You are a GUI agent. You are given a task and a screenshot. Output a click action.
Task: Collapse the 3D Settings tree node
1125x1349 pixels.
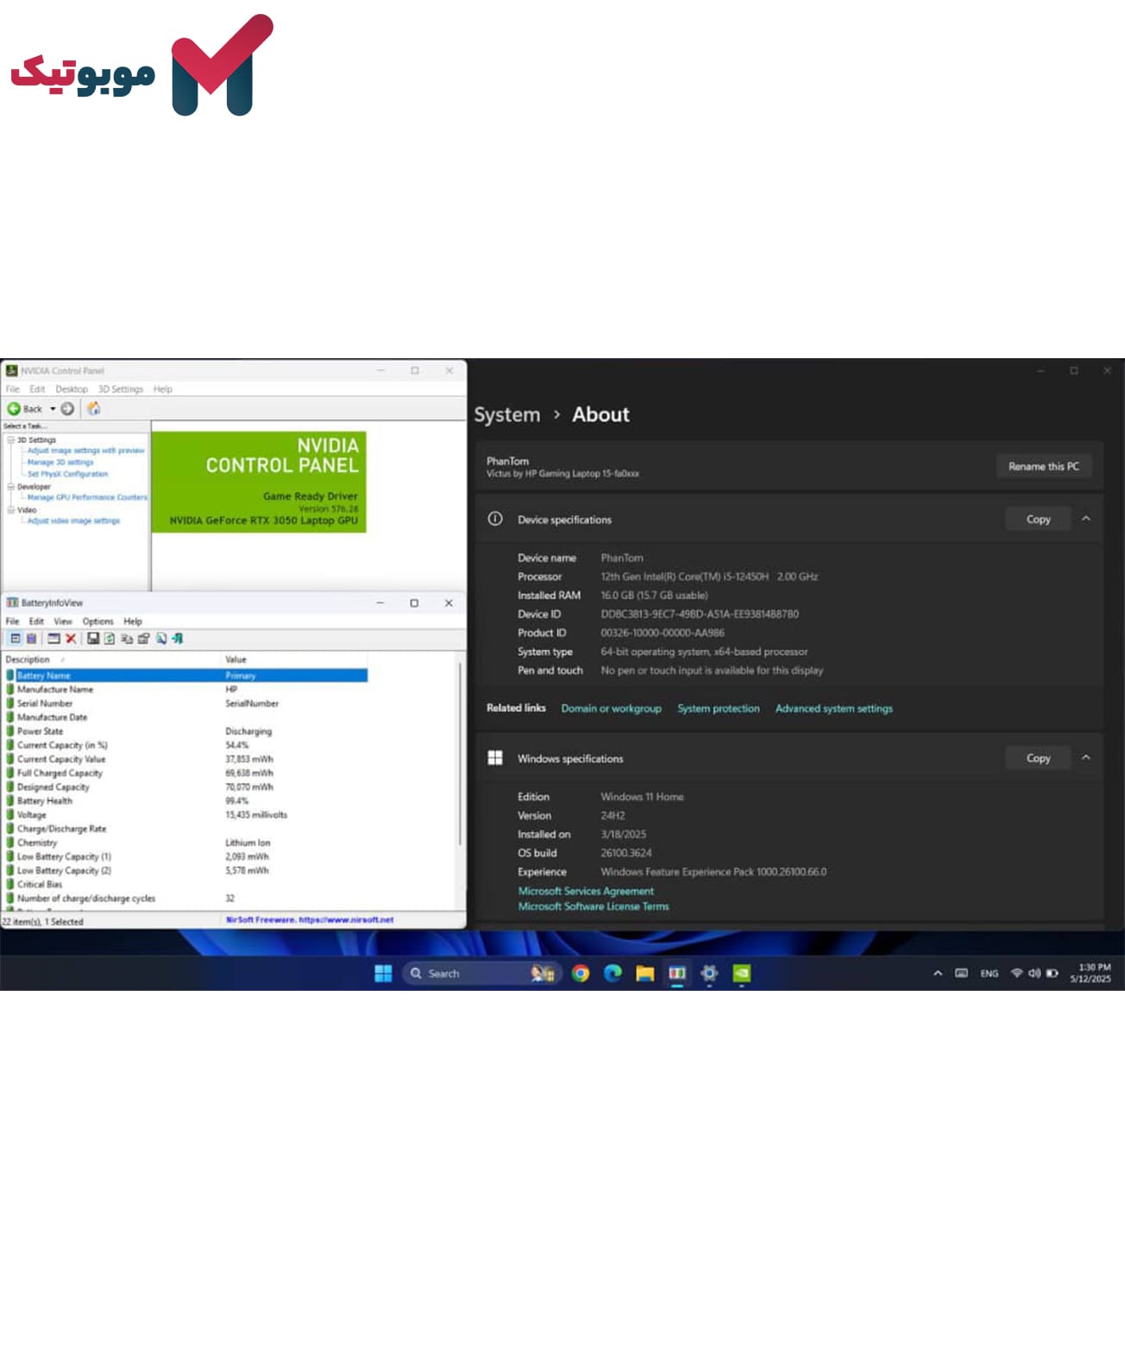coord(10,440)
